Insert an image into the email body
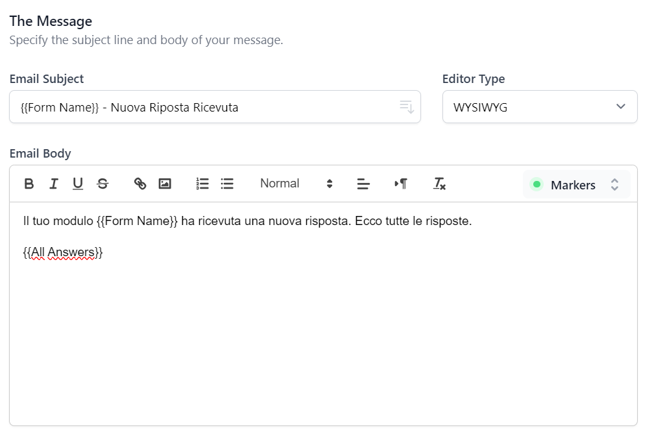652x441 pixels. 165,184
